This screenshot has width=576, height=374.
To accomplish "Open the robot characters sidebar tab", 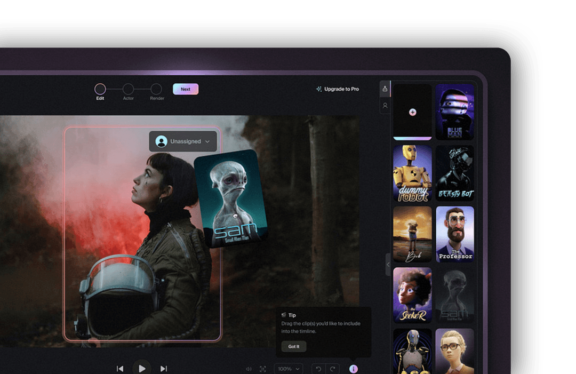I will 385,89.
